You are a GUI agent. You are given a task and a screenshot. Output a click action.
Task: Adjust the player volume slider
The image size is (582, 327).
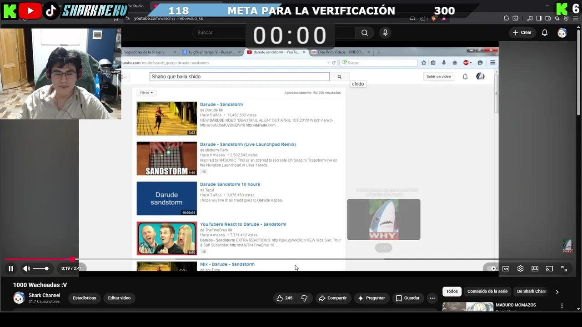tap(40, 268)
